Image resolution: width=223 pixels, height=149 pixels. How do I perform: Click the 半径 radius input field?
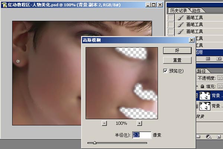pyautogui.click(x=142, y=135)
